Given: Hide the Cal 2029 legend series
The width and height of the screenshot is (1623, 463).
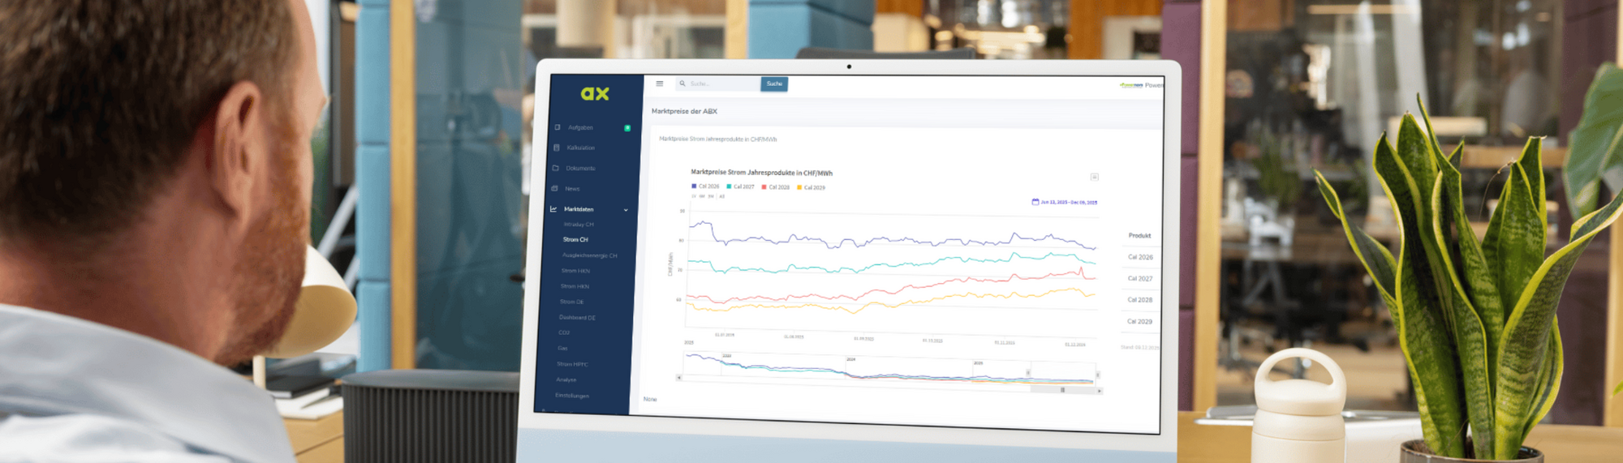Looking at the screenshot, I should click(x=811, y=187).
